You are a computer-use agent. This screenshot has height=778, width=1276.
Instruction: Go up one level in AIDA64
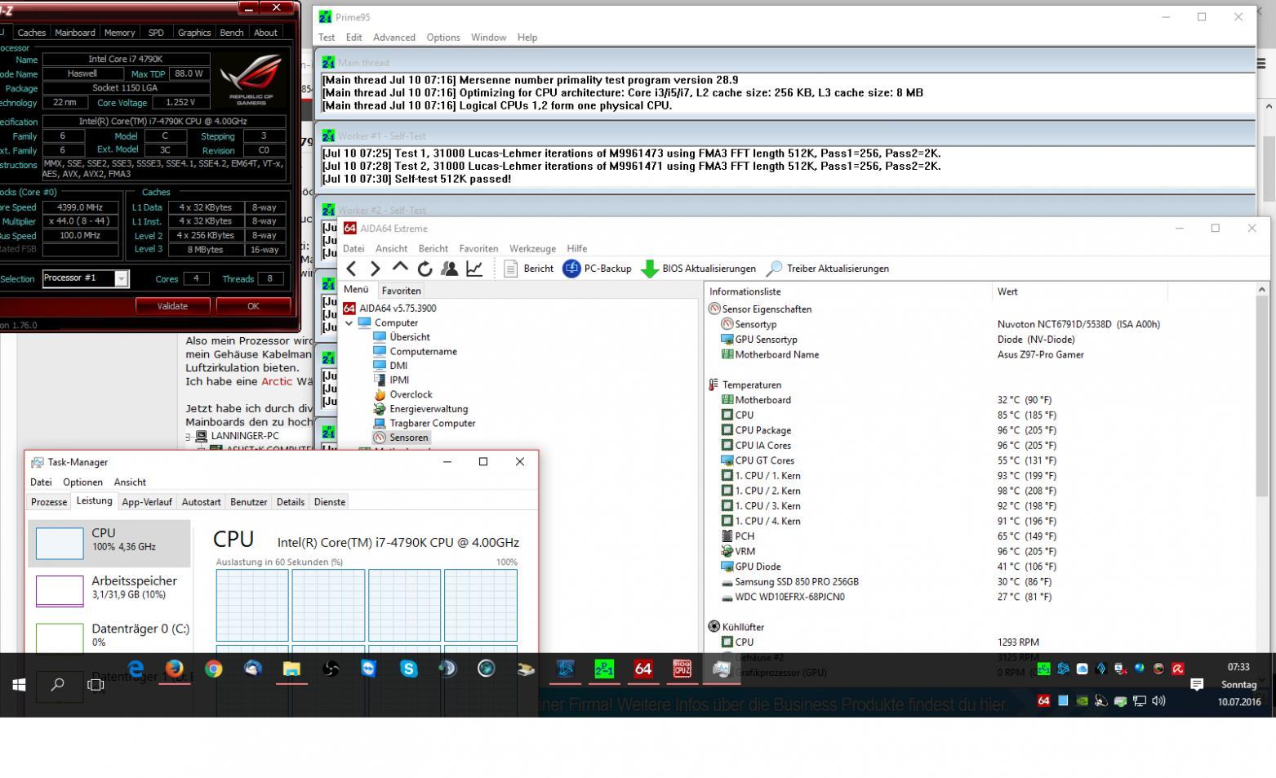click(400, 268)
